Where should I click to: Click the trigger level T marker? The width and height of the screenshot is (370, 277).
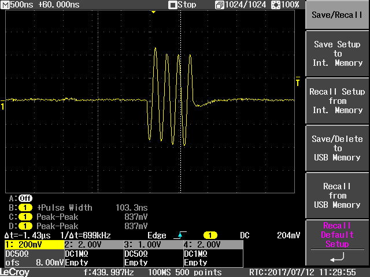pyautogui.click(x=298, y=81)
